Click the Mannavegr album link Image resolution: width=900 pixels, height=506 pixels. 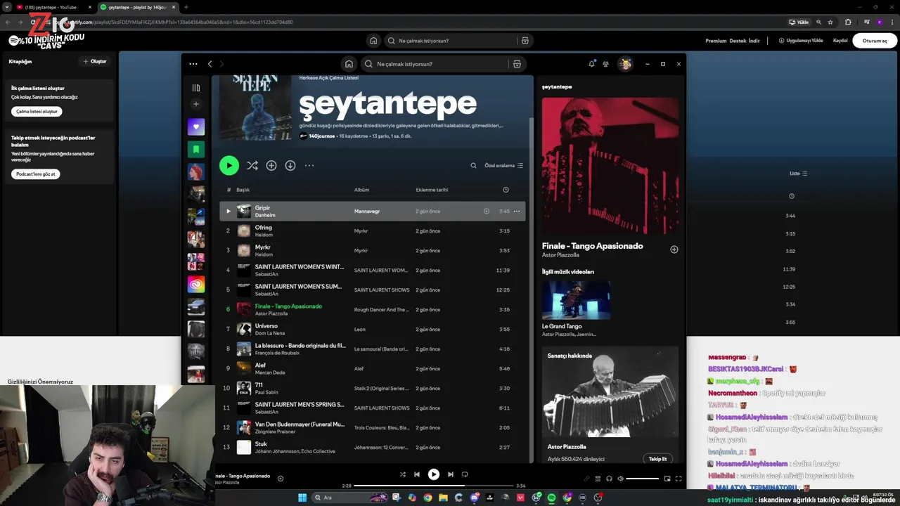tap(366, 211)
